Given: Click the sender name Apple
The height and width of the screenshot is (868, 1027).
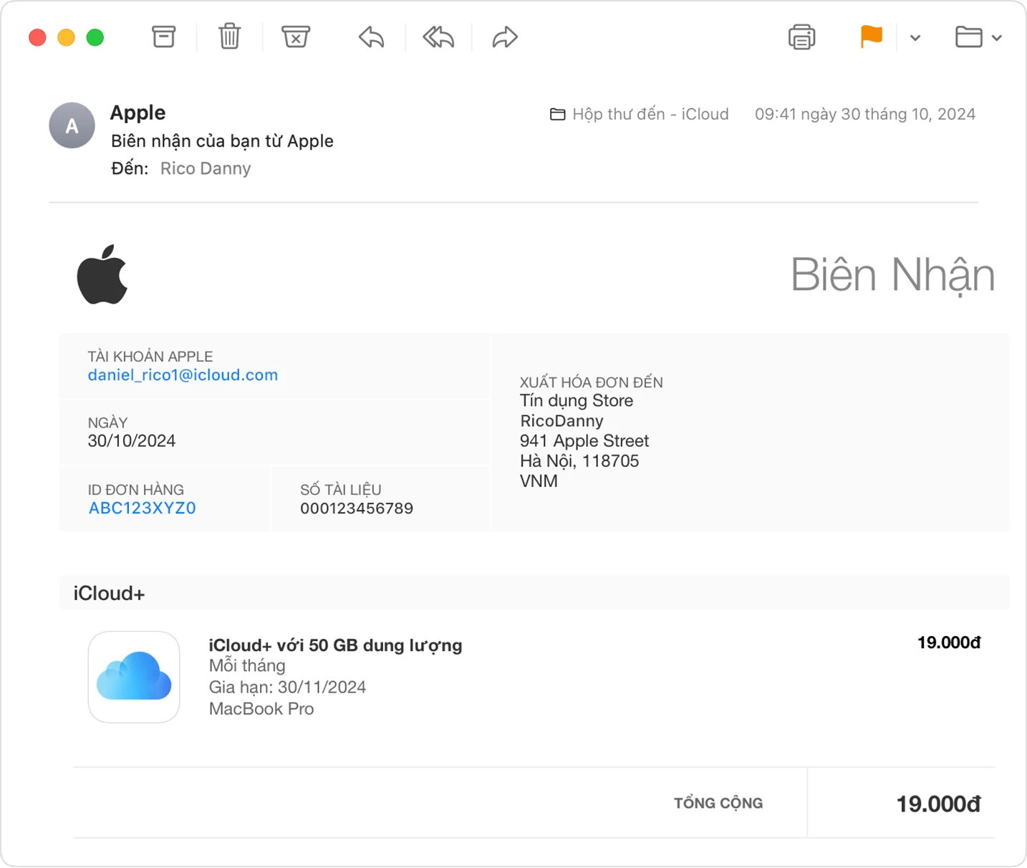Looking at the screenshot, I should pyautogui.click(x=138, y=112).
